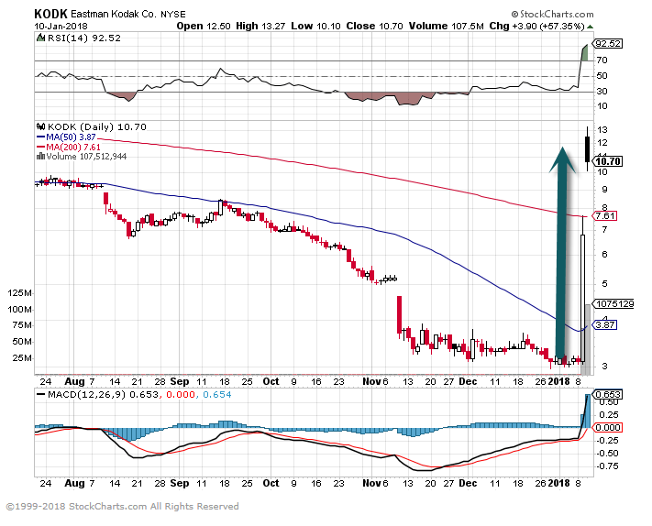Click the latest black candlestick near 12
The width and height of the screenshot is (652, 526).
coord(587,148)
